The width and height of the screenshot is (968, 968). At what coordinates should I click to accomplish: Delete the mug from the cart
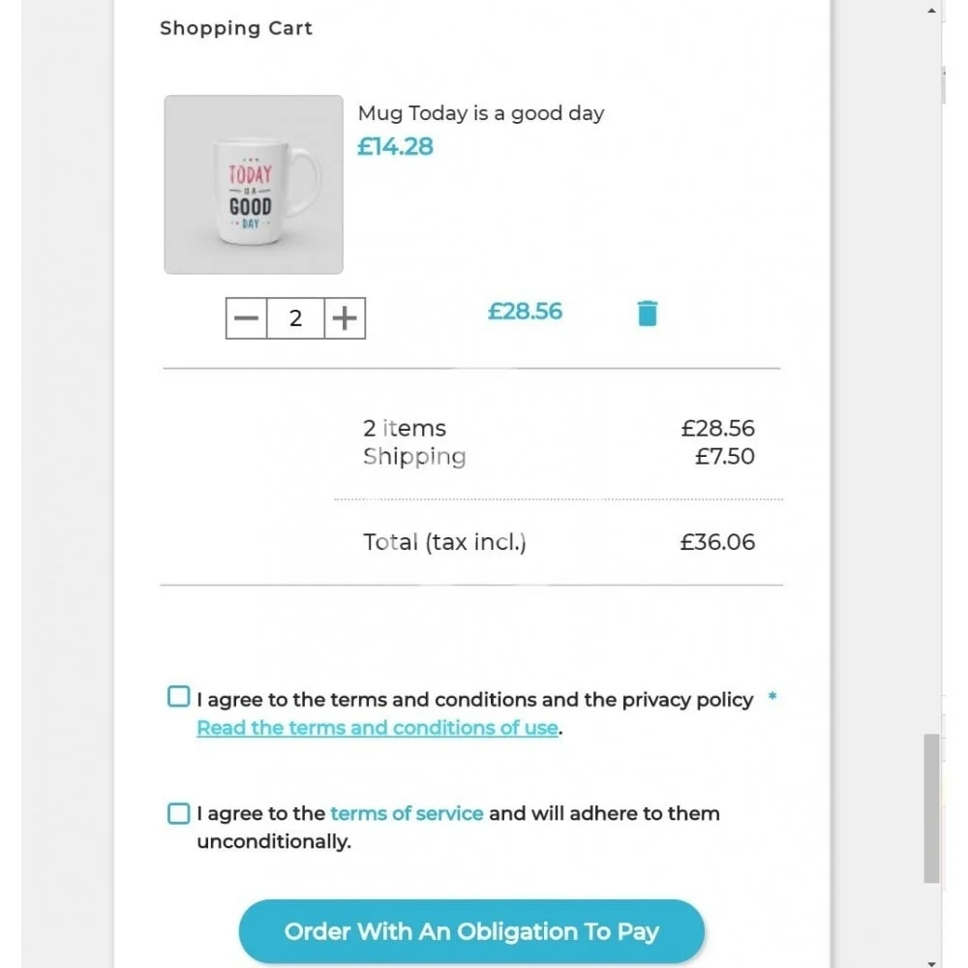point(648,314)
